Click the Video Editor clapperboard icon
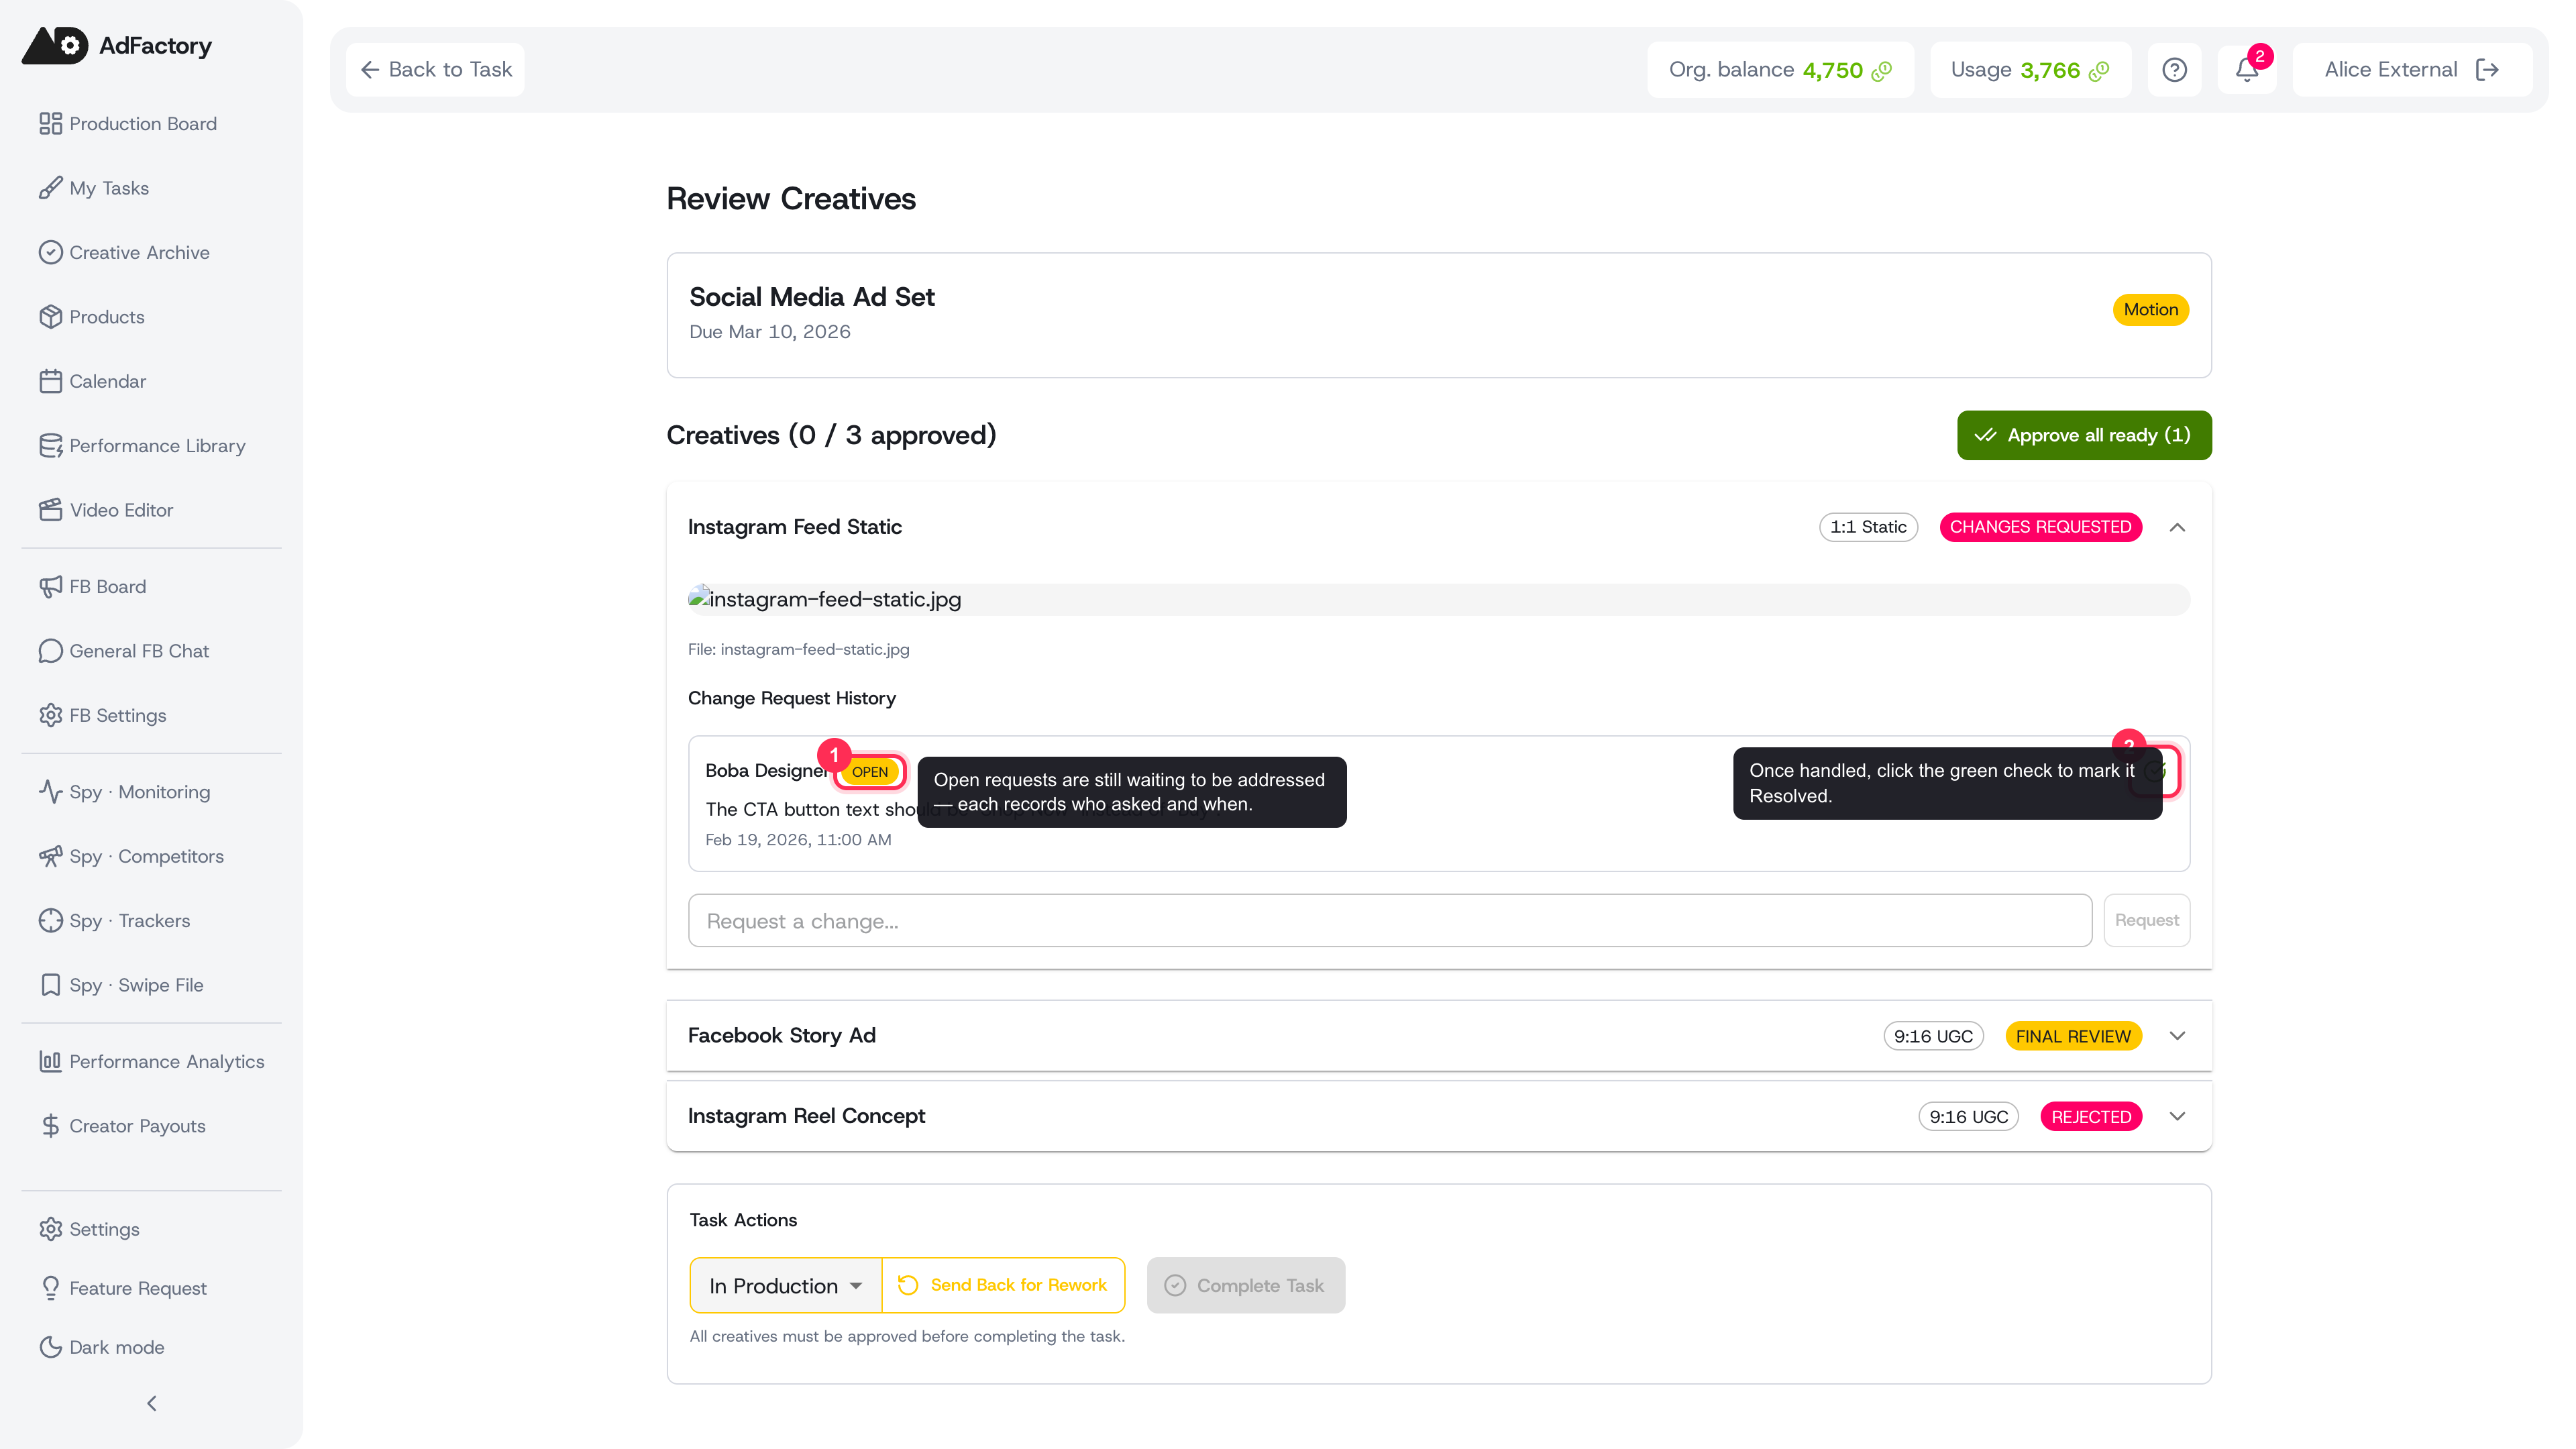The image size is (2576, 1449). 50,510
